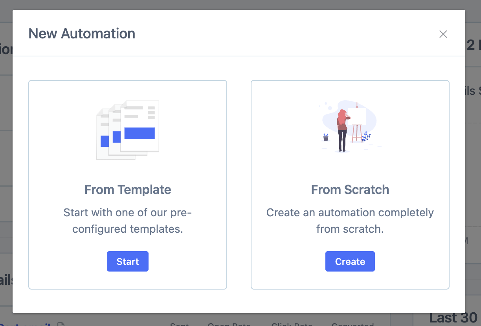The width and height of the screenshot is (481, 326).
Task: Click the painter at easel illustration
Action: point(350,125)
